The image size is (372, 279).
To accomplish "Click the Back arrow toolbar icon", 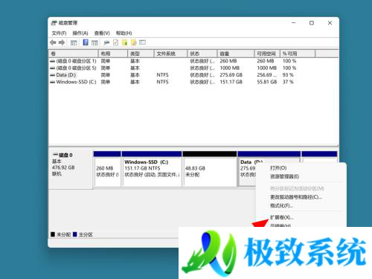I will pos(53,42).
